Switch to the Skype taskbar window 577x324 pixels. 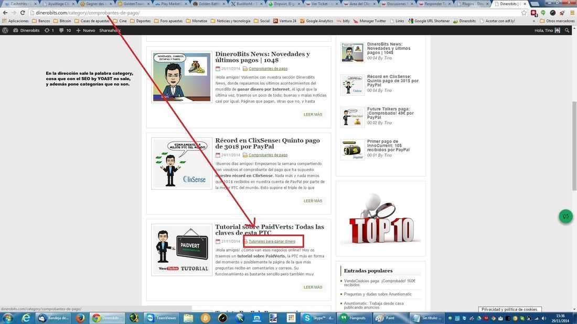pyautogui.click(x=318, y=318)
